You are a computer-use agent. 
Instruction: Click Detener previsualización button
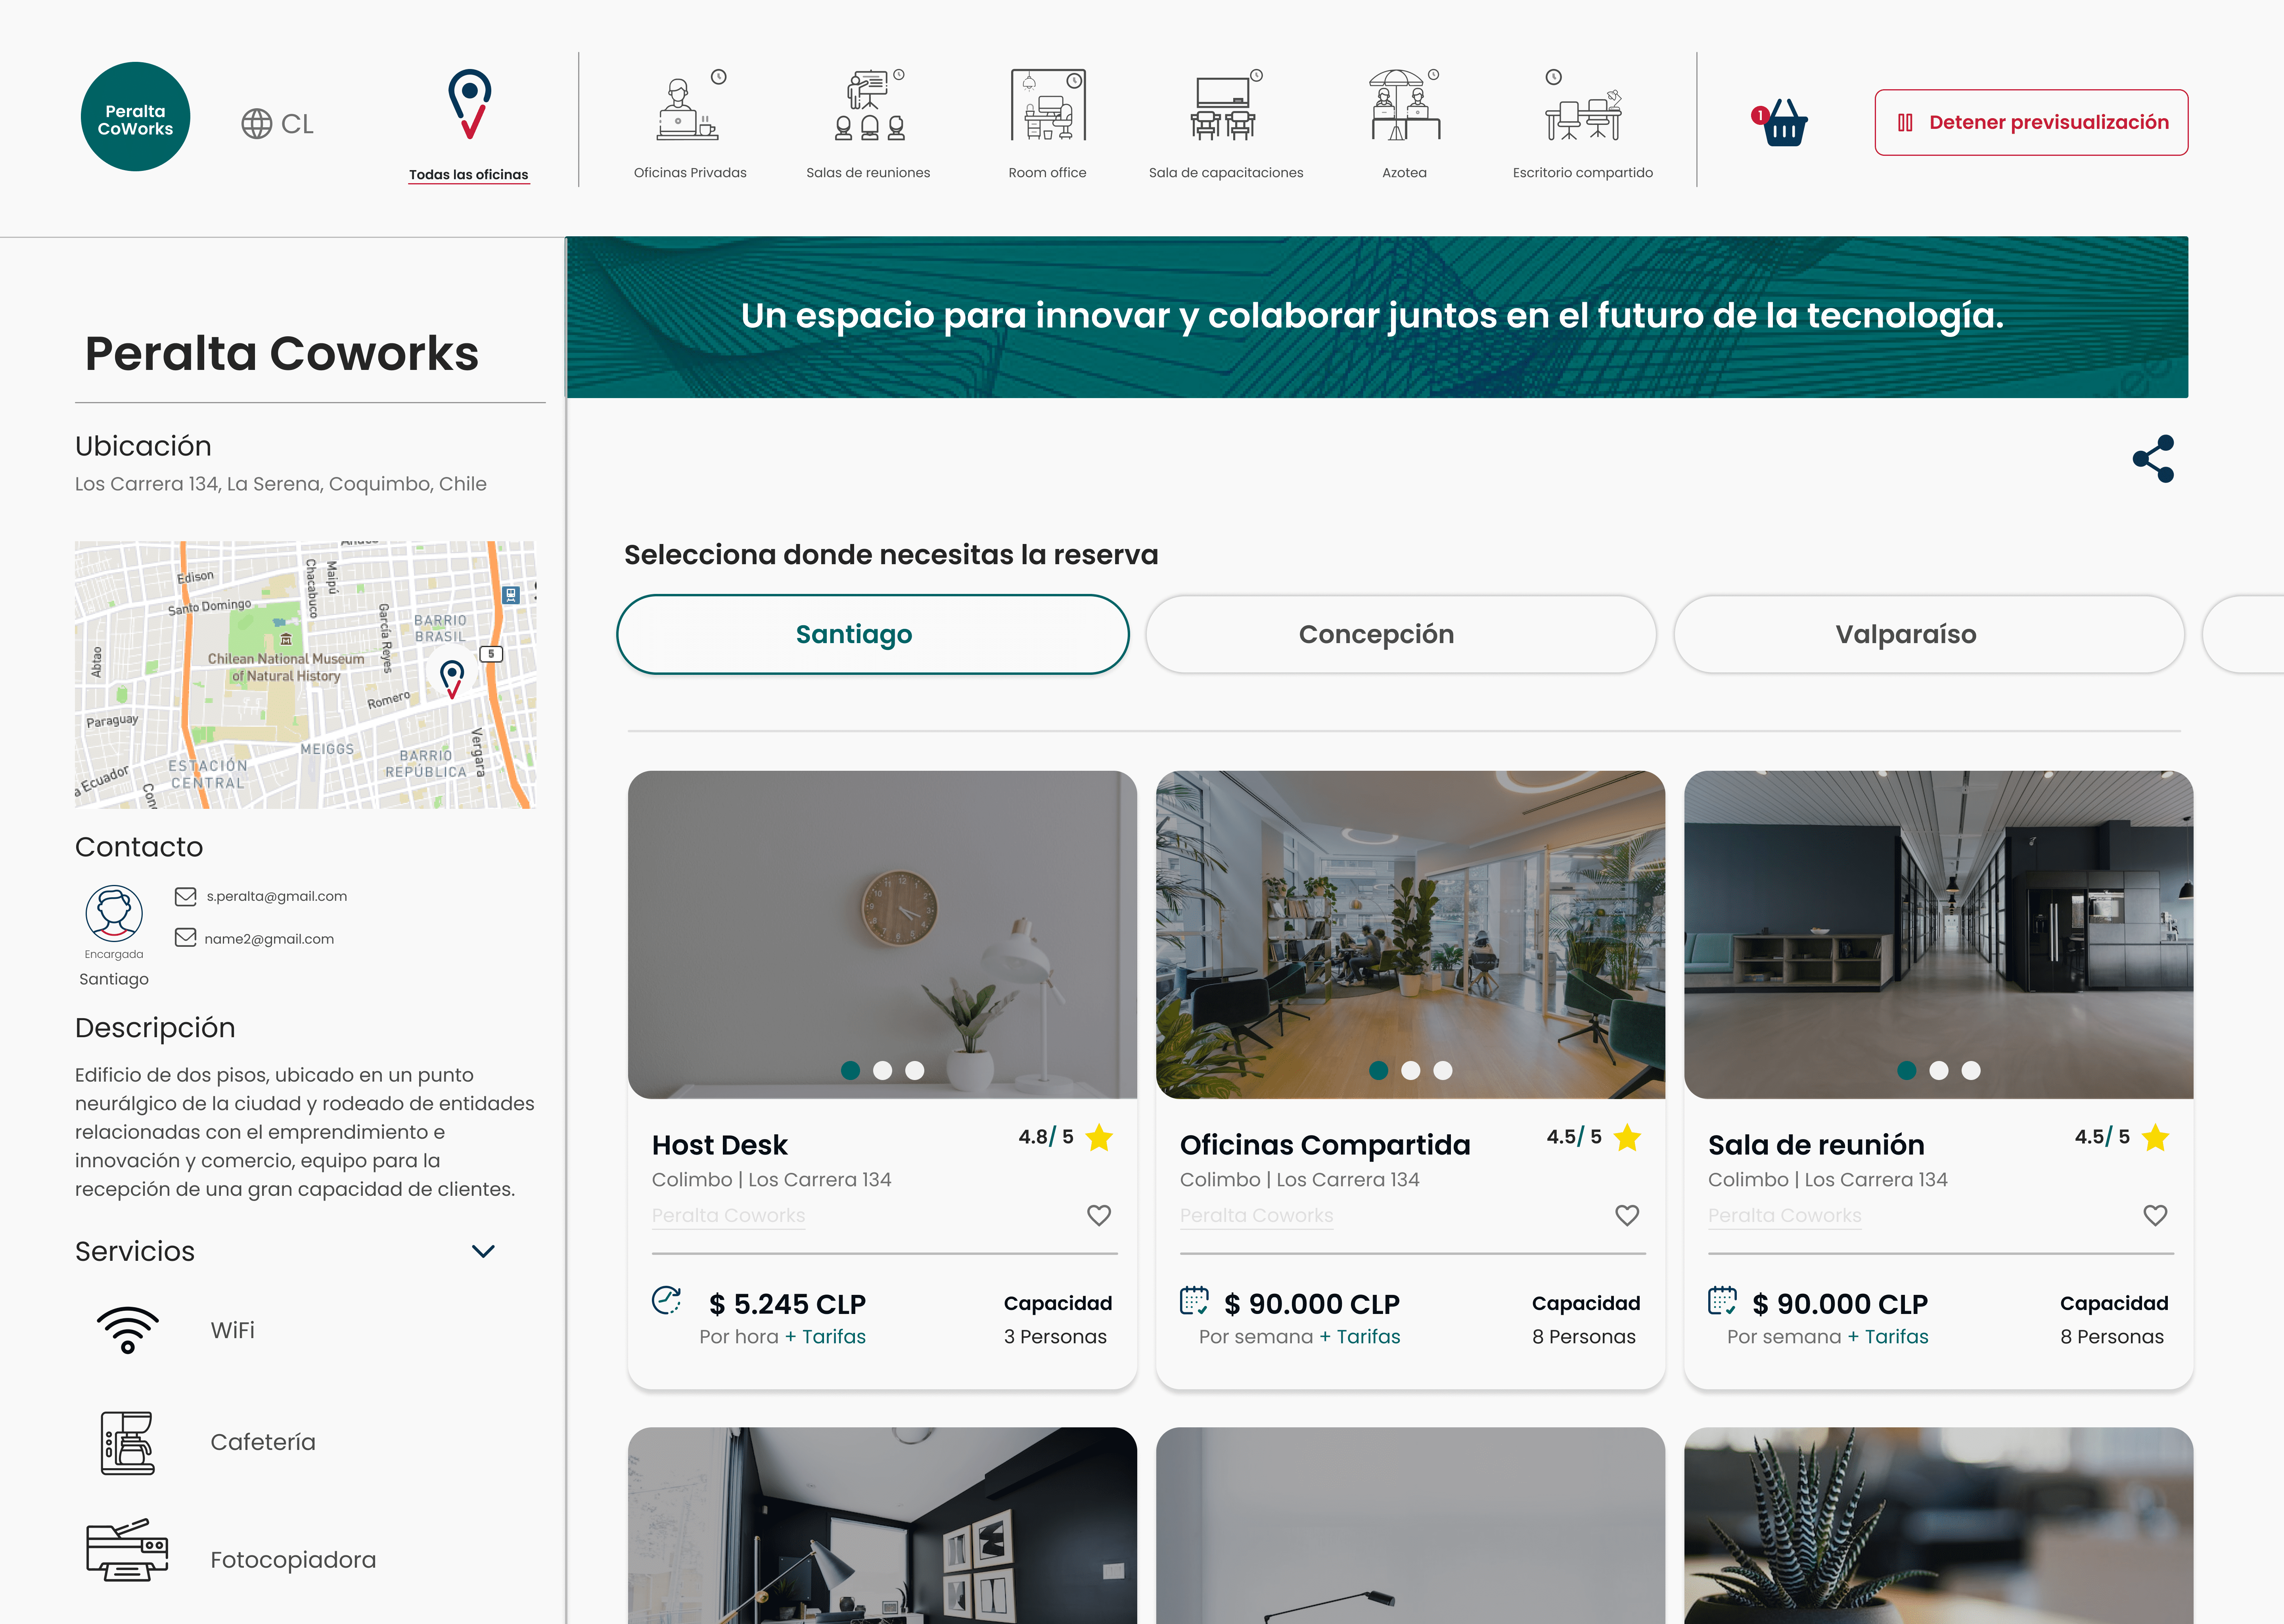click(x=2031, y=122)
